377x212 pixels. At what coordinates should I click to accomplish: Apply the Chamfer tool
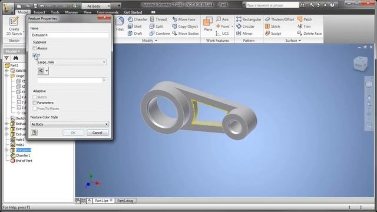point(137,19)
